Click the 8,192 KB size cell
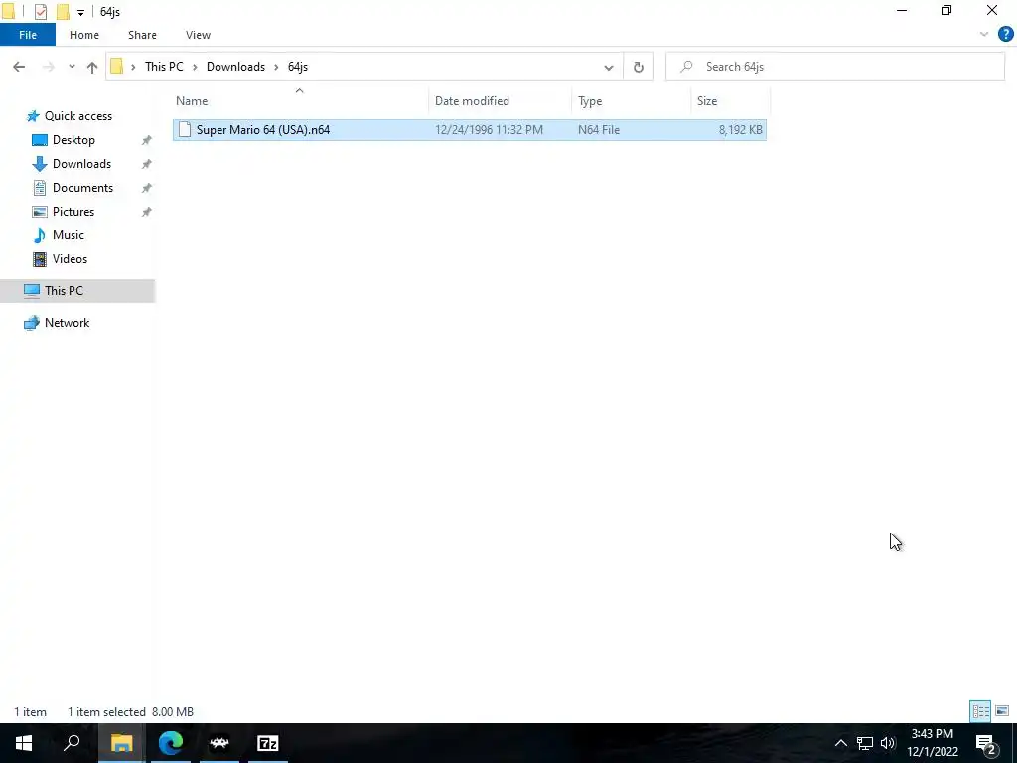The width and height of the screenshot is (1017, 763). (741, 130)
